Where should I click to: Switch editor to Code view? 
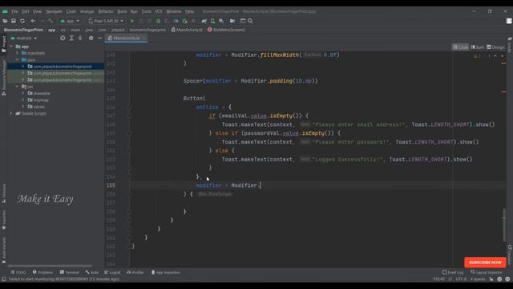[460, 47]
